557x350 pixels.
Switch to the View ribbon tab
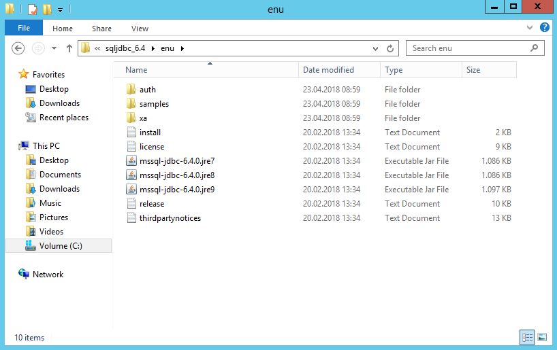[x=140, y=29]
